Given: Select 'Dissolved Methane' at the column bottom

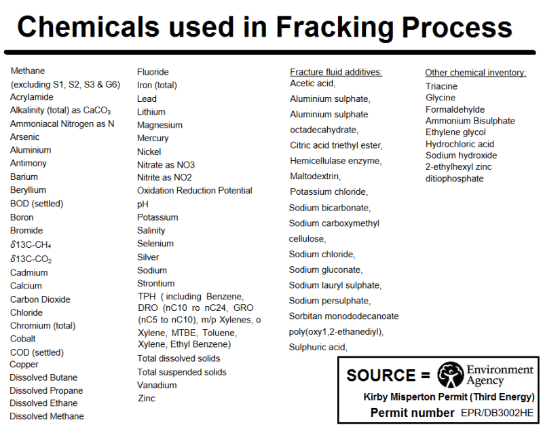Looking at the screenshot, I should [x=47, y=416].
